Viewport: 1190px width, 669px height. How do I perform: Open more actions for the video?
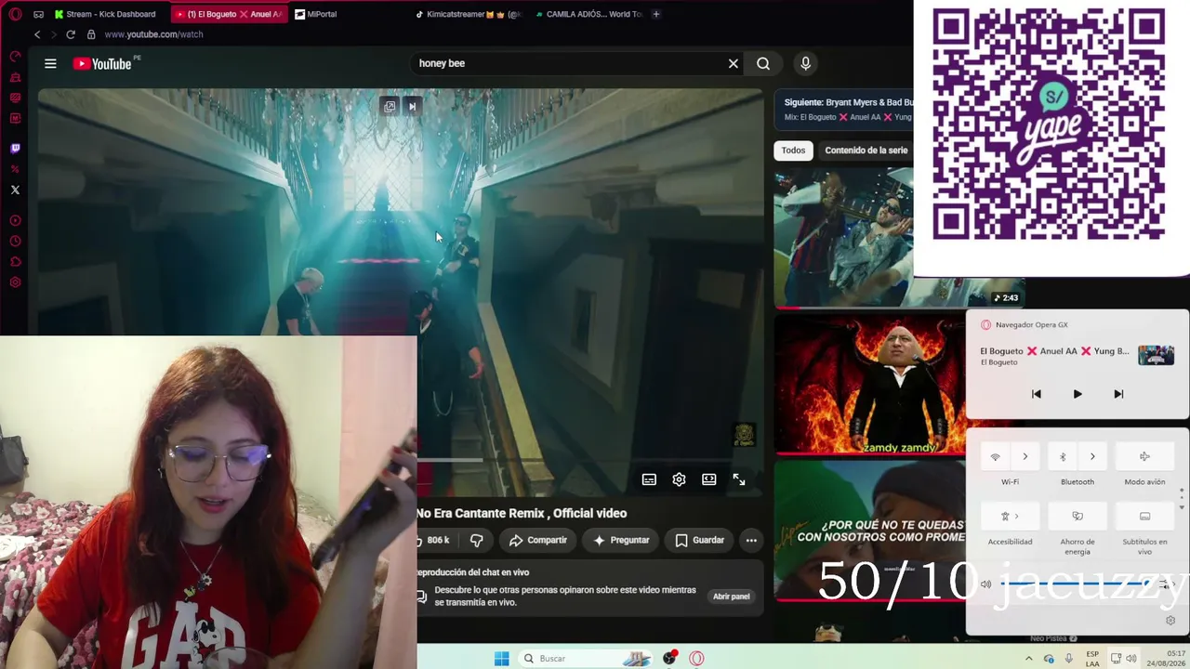coord(751,540)
